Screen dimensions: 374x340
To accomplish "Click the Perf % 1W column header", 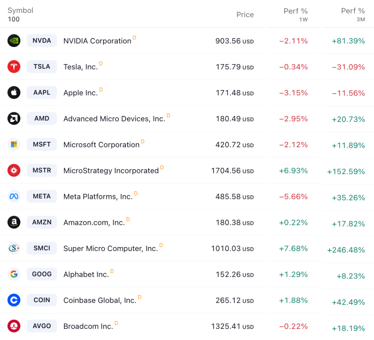I will (295, 14).
